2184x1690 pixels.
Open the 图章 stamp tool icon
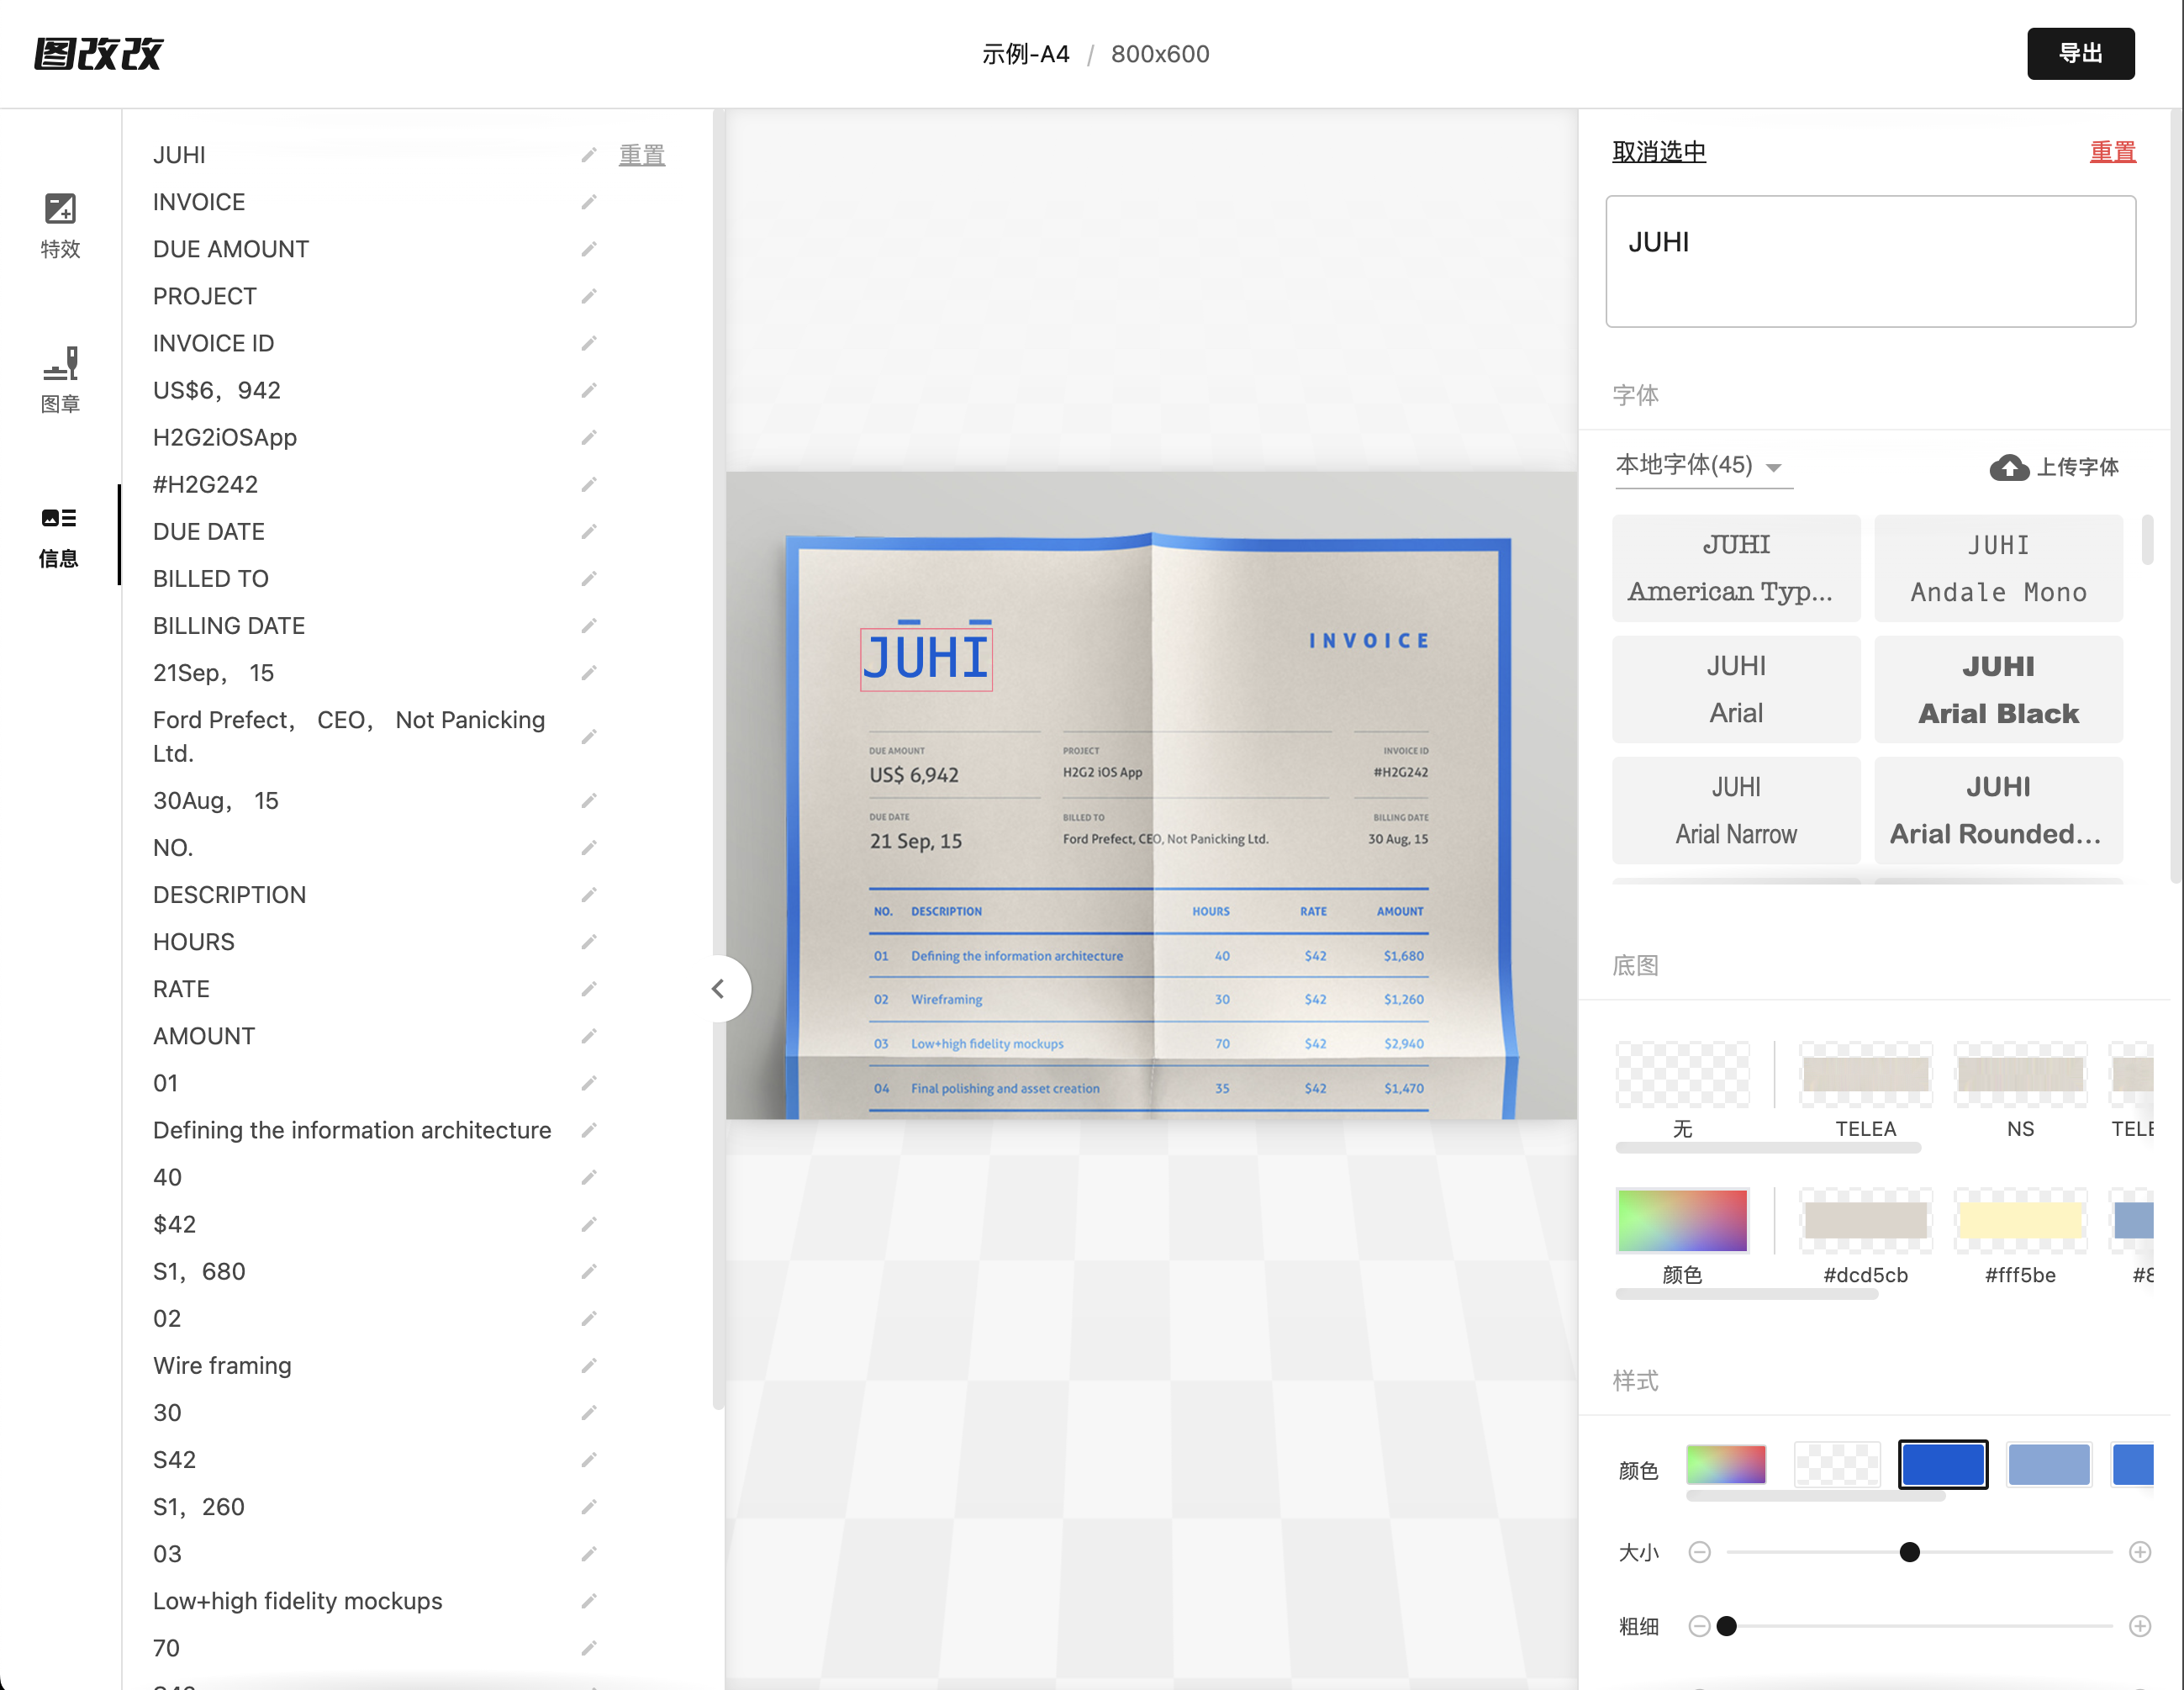pyautogui.click(x=60, y=364)
